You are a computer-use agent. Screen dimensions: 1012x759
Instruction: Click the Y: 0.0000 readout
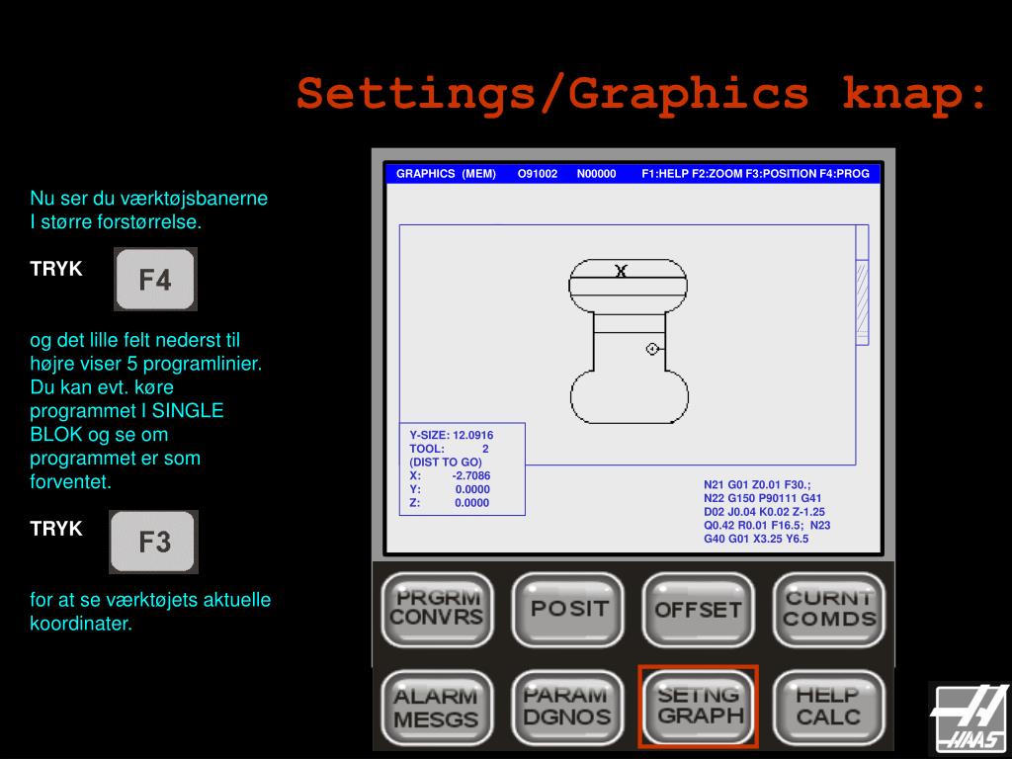tap(450, 489)
